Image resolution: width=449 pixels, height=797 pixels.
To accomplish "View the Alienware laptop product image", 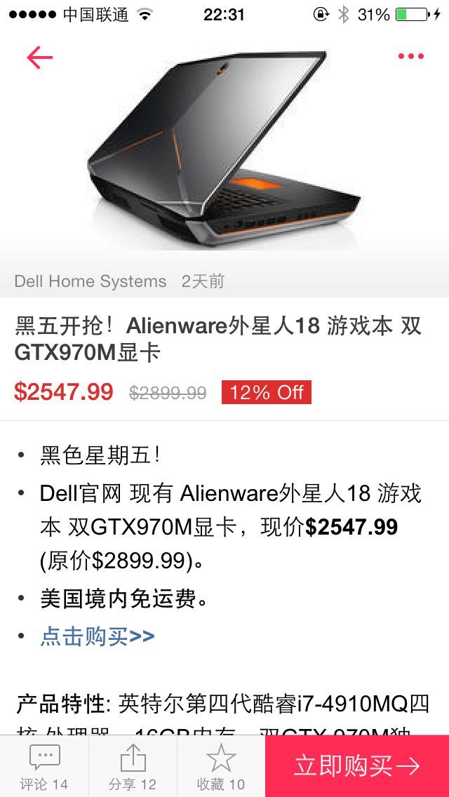I will pyautogui.click(x=224, y=149).
